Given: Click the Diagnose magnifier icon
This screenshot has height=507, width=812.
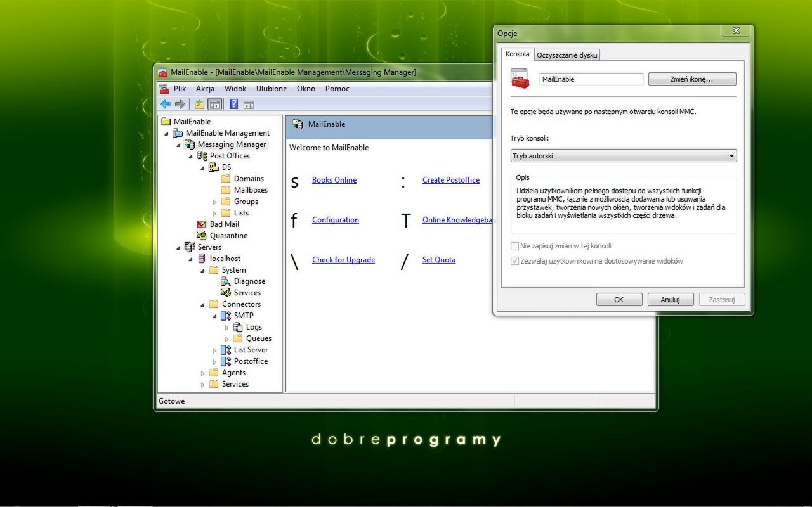Looking at the screenshot, I should coord(226,281).
